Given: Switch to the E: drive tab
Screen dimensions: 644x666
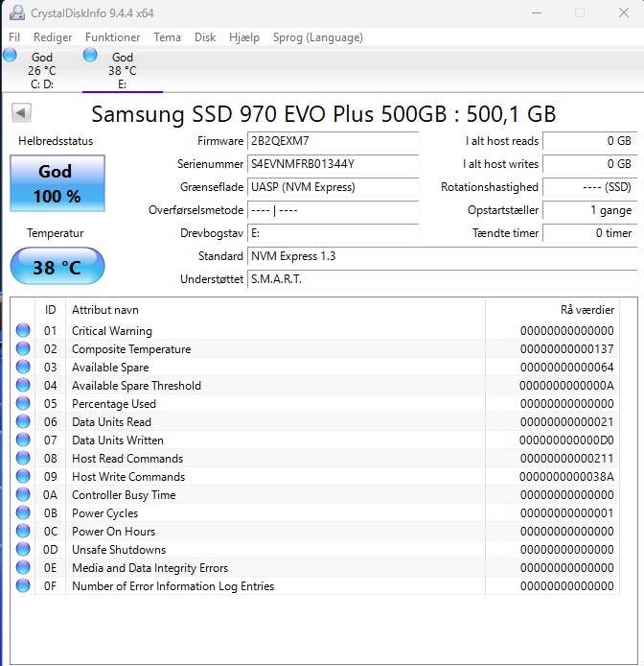Looking at the screenshot, I should click(122, 71).
